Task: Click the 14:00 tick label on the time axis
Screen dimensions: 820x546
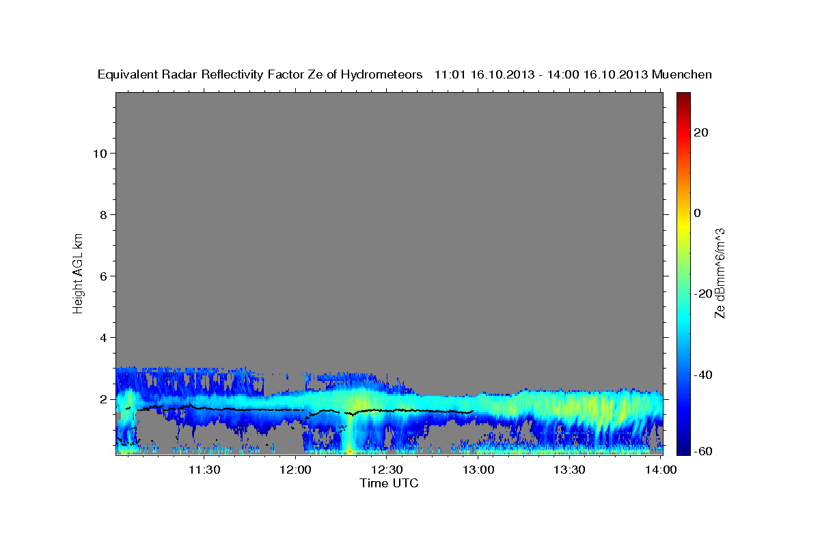Action: pyautogui.click(x=660, y=470)
